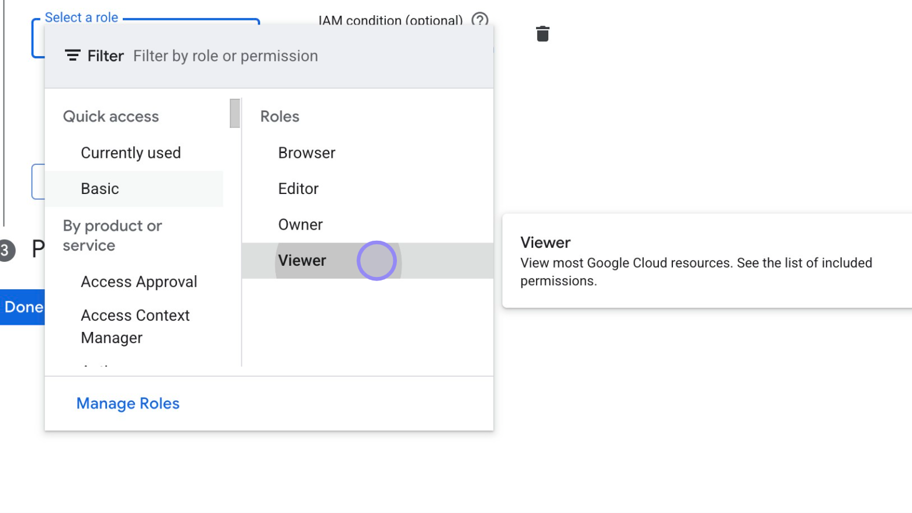Select the Owner role
Screen dimensions: 912x513
pos(300,224)
